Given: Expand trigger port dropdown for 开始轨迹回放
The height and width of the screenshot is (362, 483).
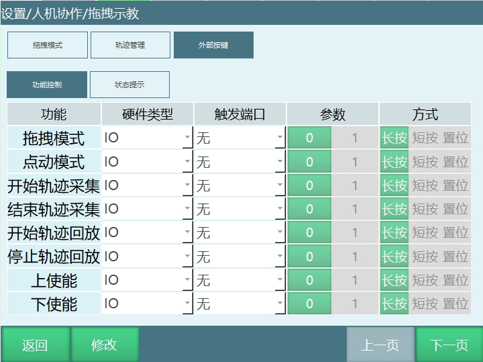Looking at the screenshot, I should point(240,232).
